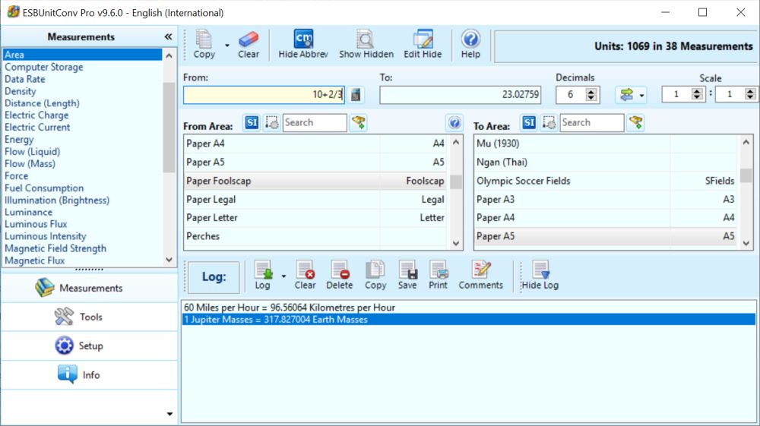Toggle Hide Abbrev button
This screenshot has height=426, width=760.
303,44
